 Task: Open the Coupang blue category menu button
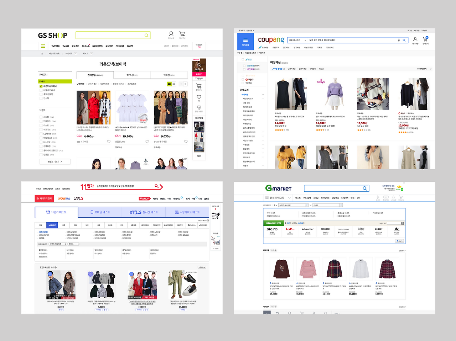coord(245,42)
